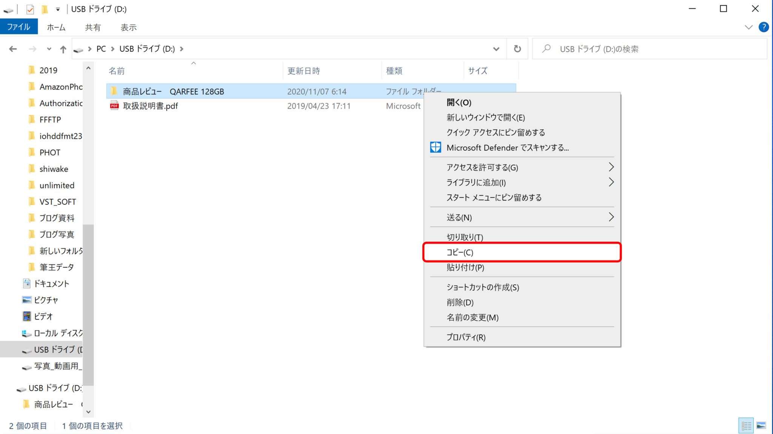Click the 取扱説明書.pdf file icon
Viewport: 773px width, 434px height.
tap(114, 106)
